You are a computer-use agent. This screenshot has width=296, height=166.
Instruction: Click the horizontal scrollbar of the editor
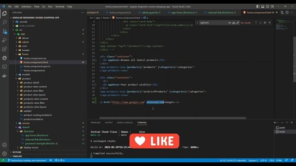click(x=173, y=118)
